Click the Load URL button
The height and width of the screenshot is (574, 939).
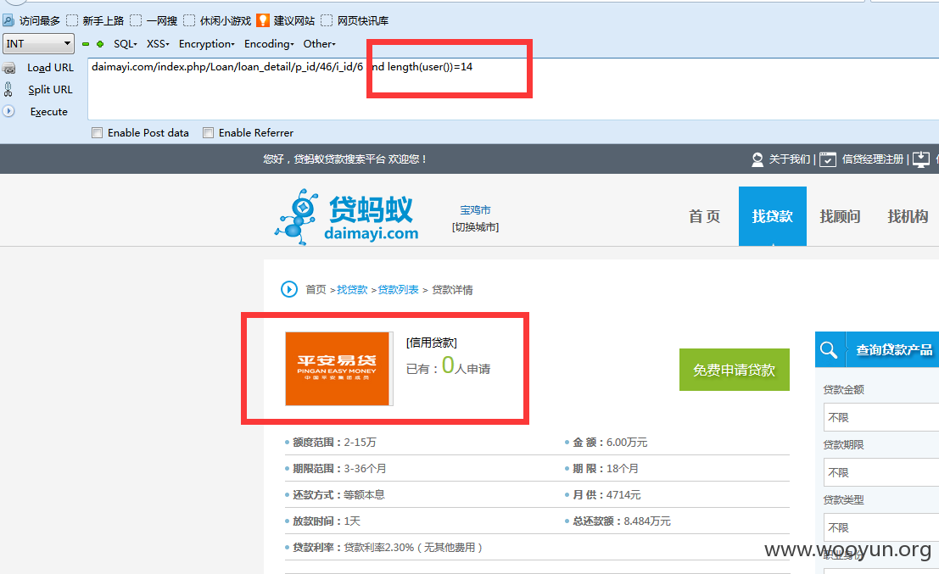click(x=50, y=68)
